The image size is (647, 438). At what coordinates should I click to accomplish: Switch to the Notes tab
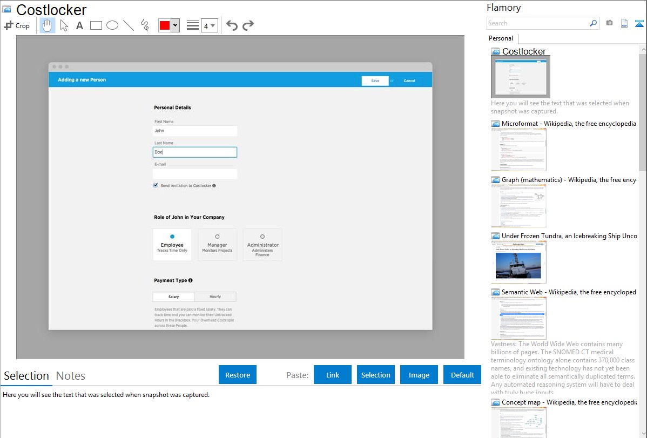click(71, 376)
